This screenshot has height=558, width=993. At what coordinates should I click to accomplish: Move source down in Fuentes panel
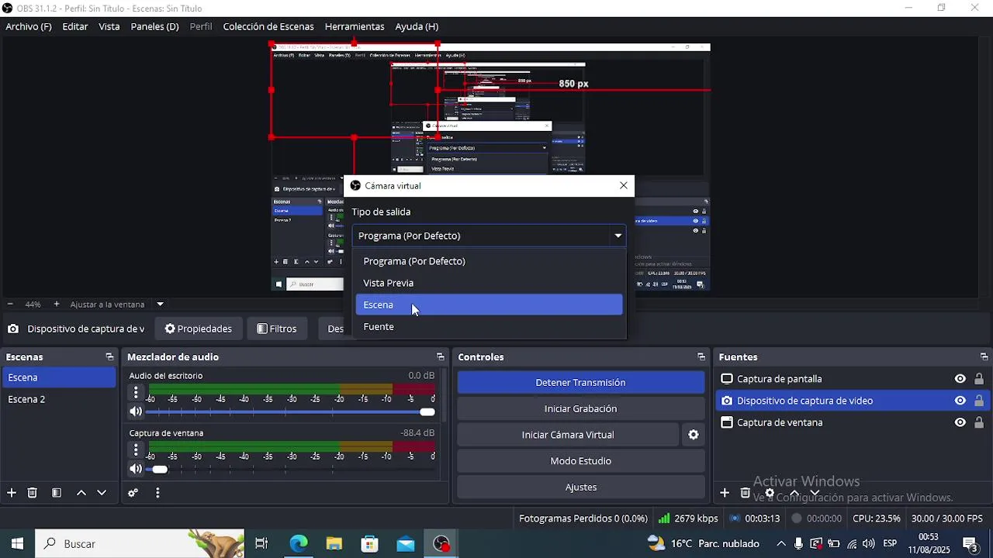[x=815, y=493]
